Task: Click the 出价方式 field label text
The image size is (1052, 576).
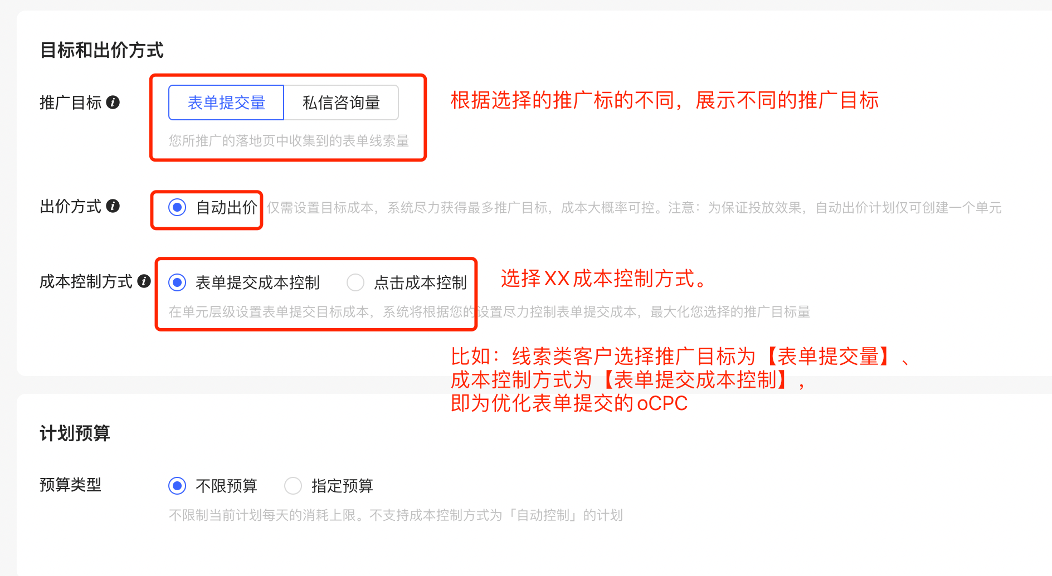Action: tap(71, 206)
